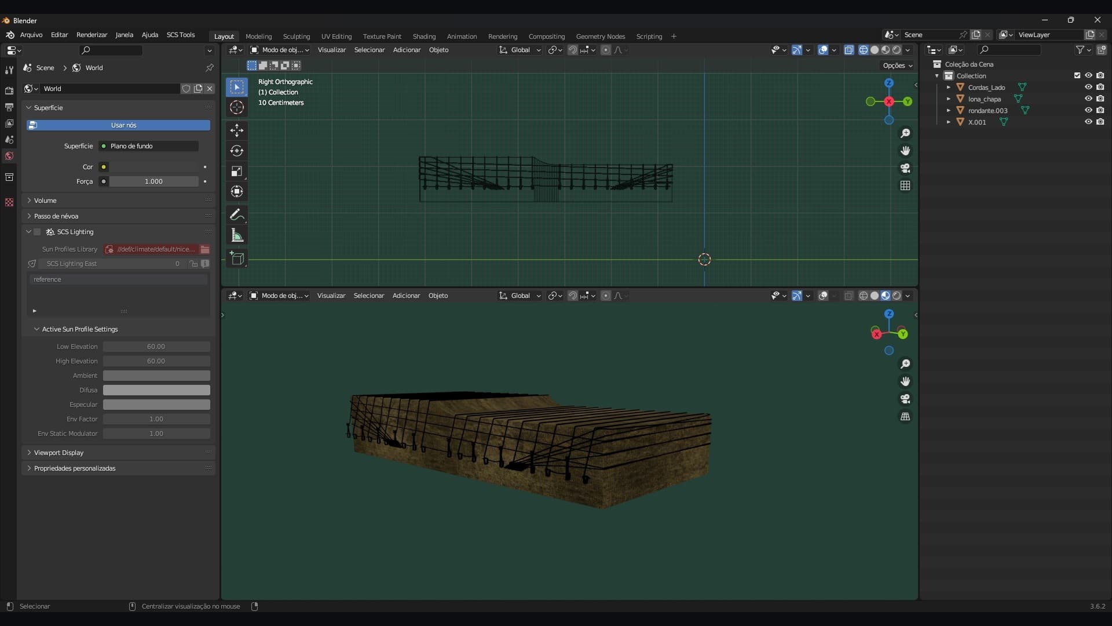Toggle visibility of Cordas_Lado object
This screenshot has width=1112, height=626.
(x=1088, y=87)
